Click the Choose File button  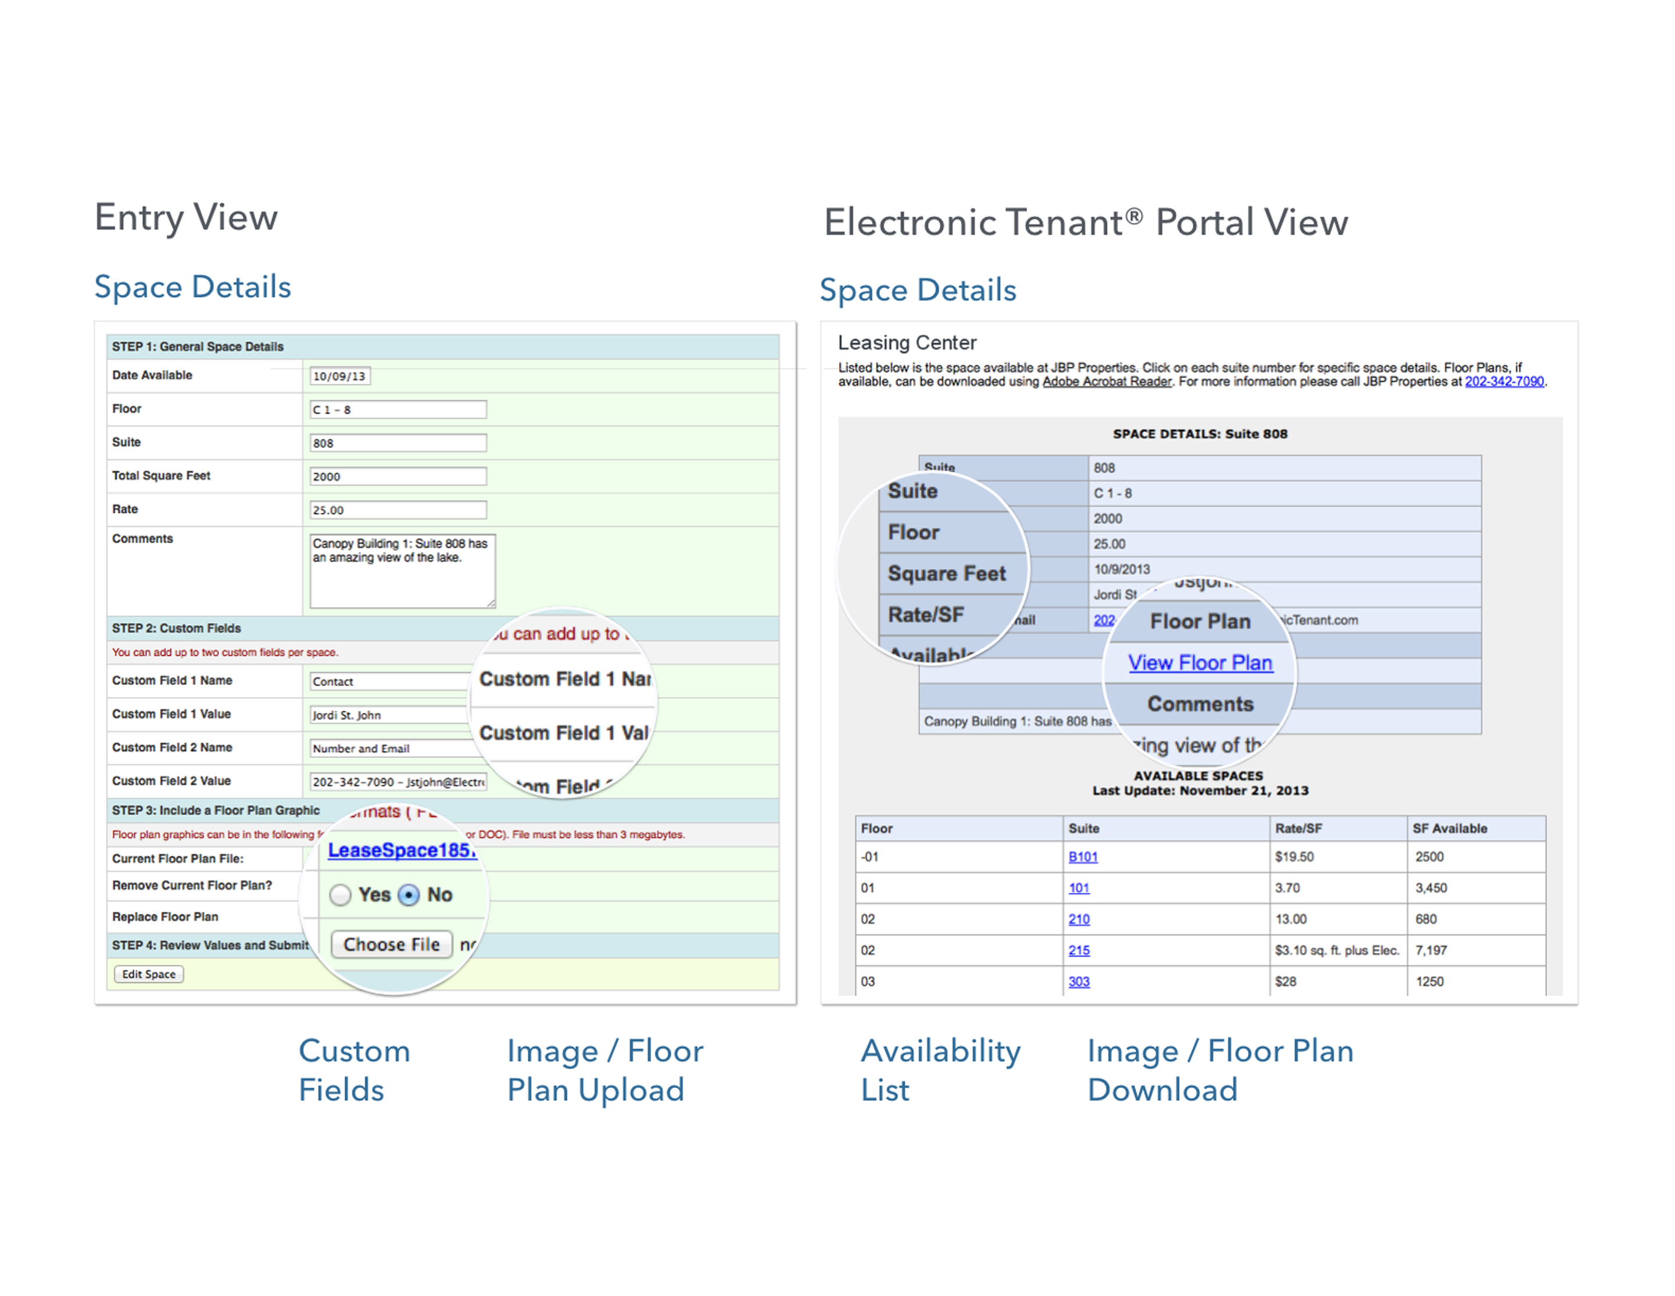(391, 944)
